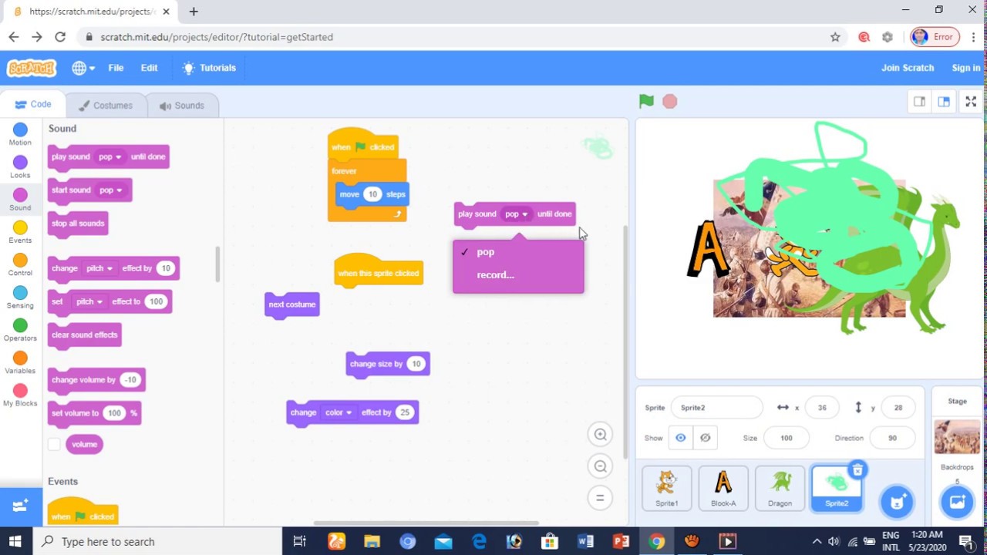Viewport: 987px width, 555px height.
Task: Select the Stage backdrop thumbnail
Action: [957, 437]
